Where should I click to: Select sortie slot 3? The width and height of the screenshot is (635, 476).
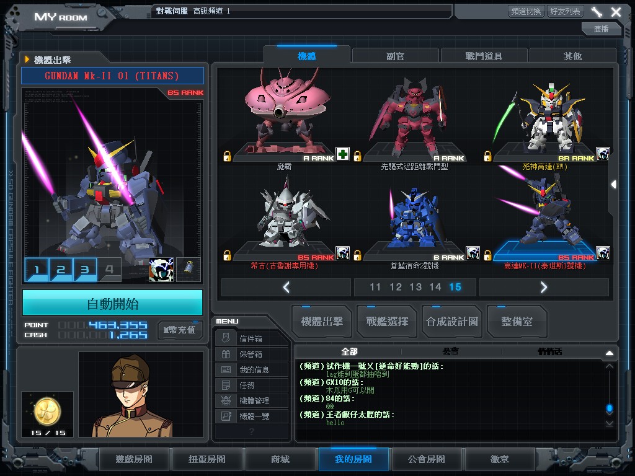tap(85, 270)
